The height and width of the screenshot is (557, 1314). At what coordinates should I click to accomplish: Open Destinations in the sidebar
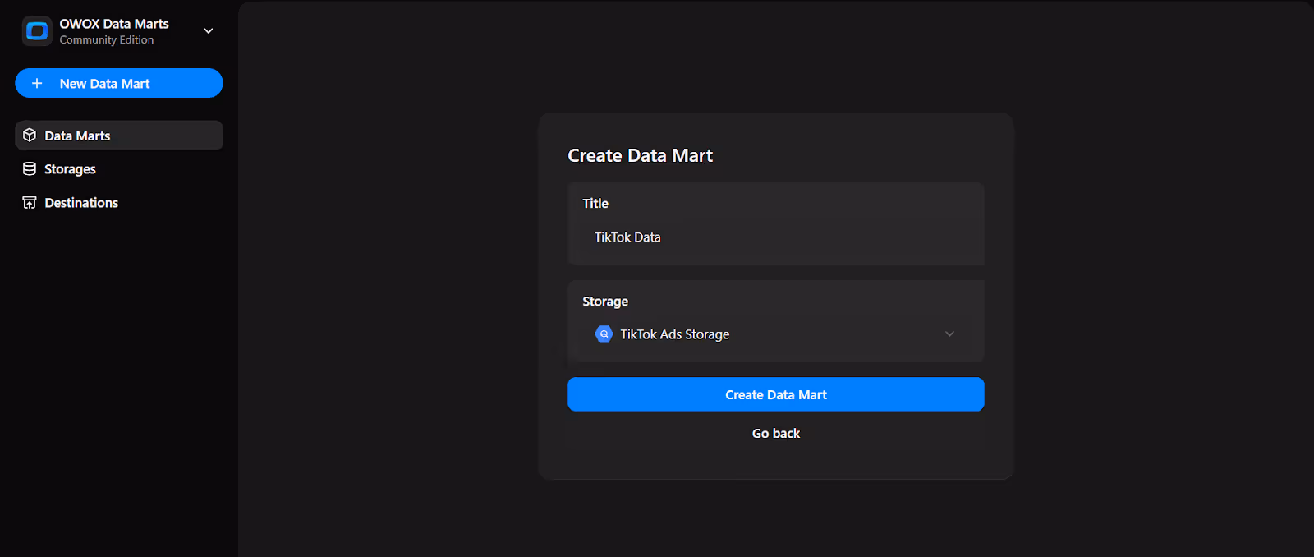(x=119, y=203)
